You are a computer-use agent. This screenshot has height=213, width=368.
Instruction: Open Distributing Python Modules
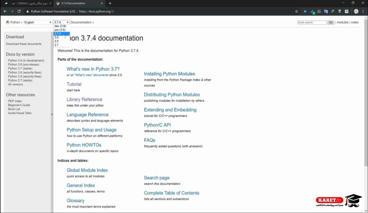tap(172, 95)
